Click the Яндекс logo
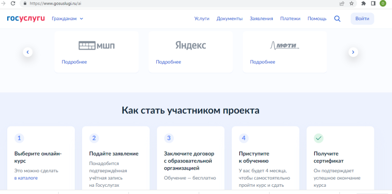The image size is (392, 194). tap(190, 45)
